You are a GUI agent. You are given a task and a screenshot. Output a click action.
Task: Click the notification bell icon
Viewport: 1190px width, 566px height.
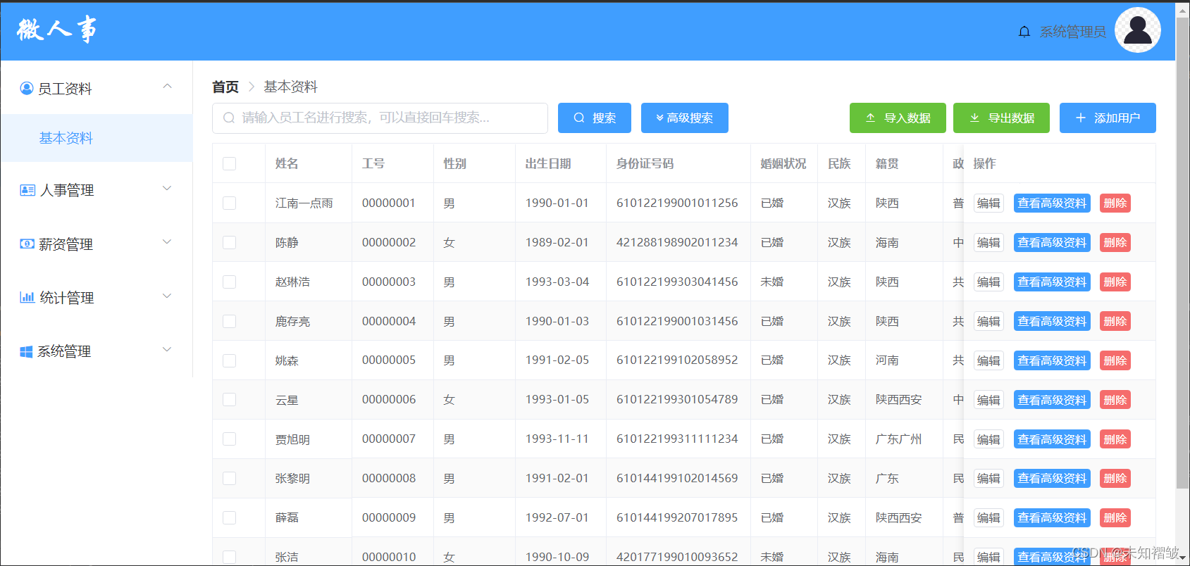coord(1024,32)
